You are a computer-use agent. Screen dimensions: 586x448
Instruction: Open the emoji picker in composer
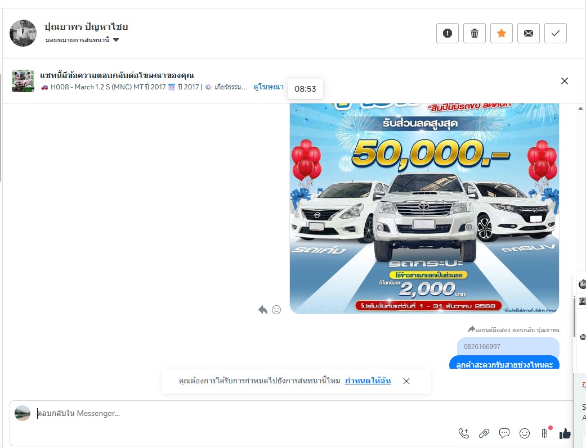pyautogui.click(x=525, y=433)
